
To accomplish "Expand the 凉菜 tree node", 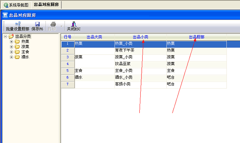I will point(11,47).
